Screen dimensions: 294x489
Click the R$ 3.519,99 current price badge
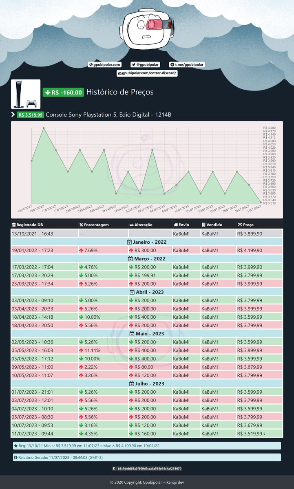pyautogui.click(x=30, y=115)
